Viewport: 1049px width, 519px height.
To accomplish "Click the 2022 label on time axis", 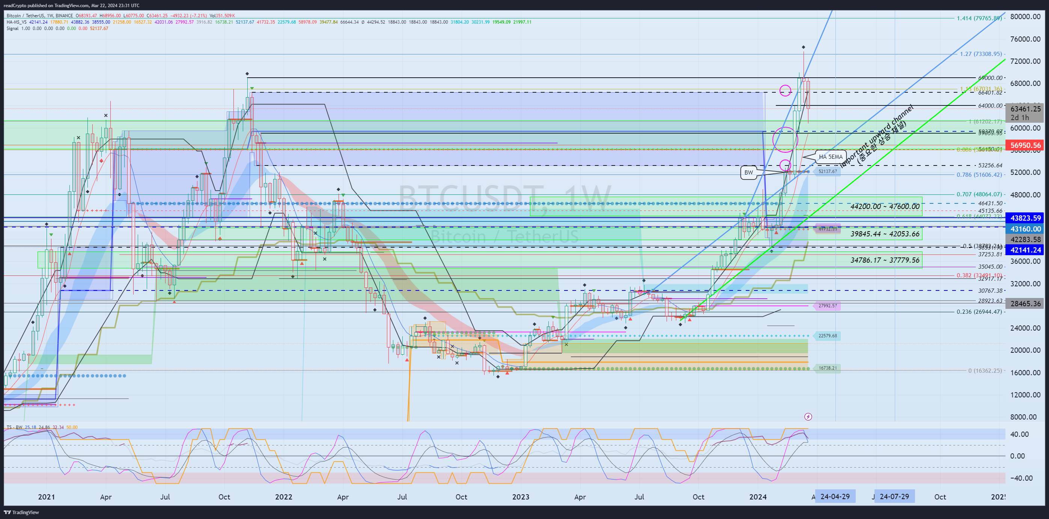I will 283,496.
